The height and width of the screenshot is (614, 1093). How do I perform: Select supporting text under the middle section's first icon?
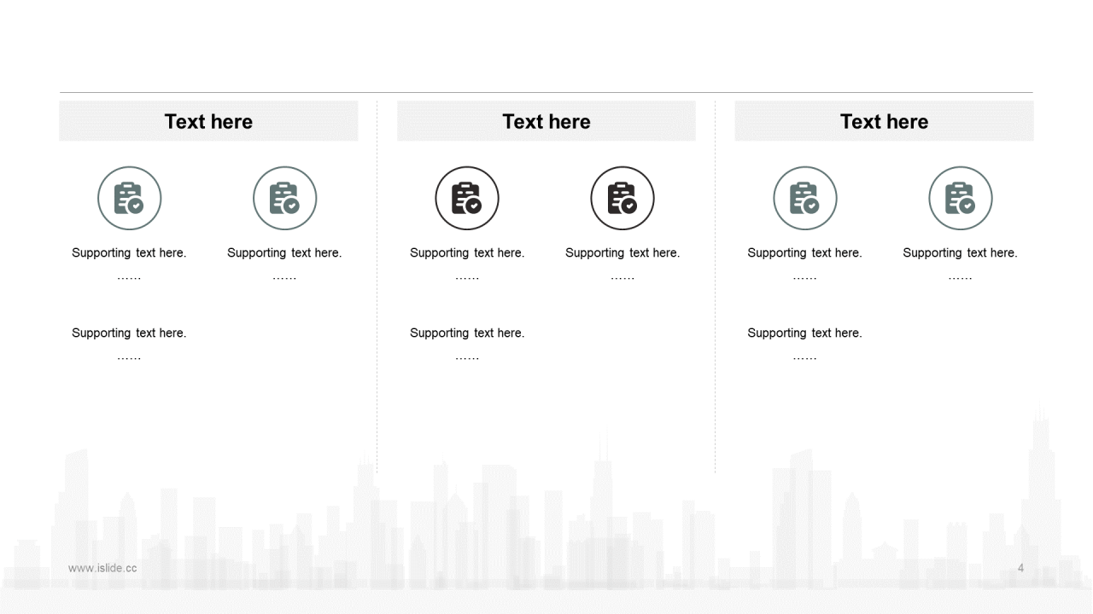[467, 253]
